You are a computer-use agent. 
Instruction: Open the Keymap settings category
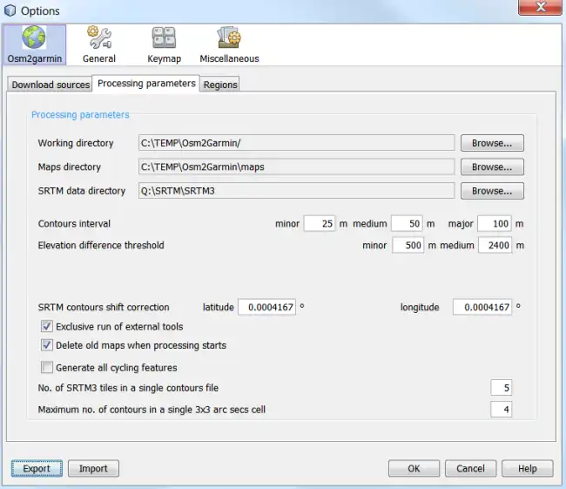pos(164,38)
